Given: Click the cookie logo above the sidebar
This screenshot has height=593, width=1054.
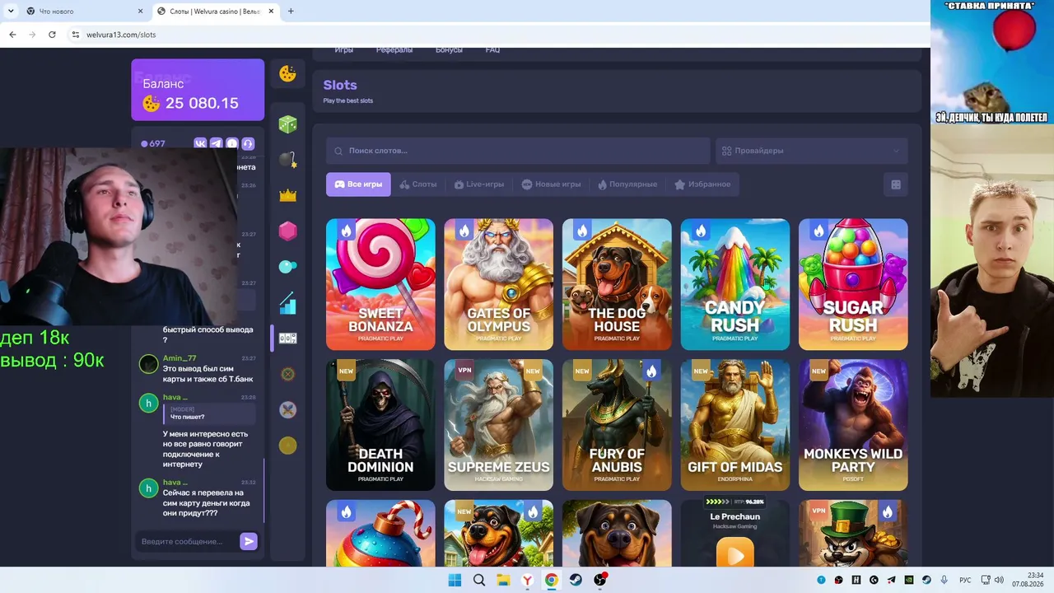Looking at the screenshot, I should [287, 74].
